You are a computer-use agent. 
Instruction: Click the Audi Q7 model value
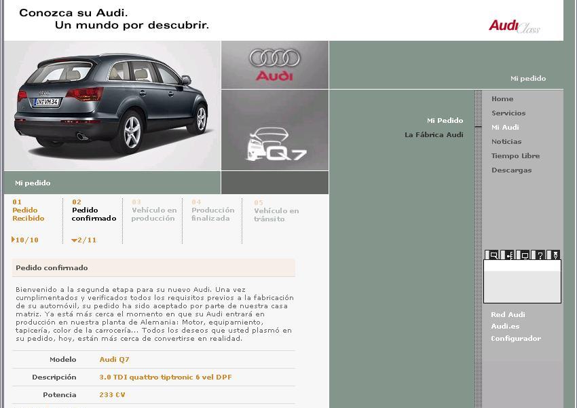coord(114,359)
